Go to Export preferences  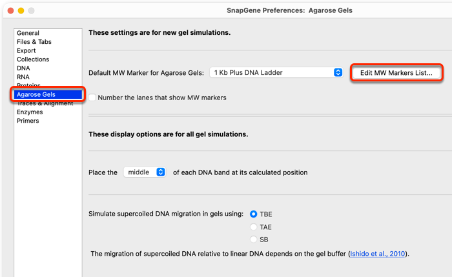point(26,50)
